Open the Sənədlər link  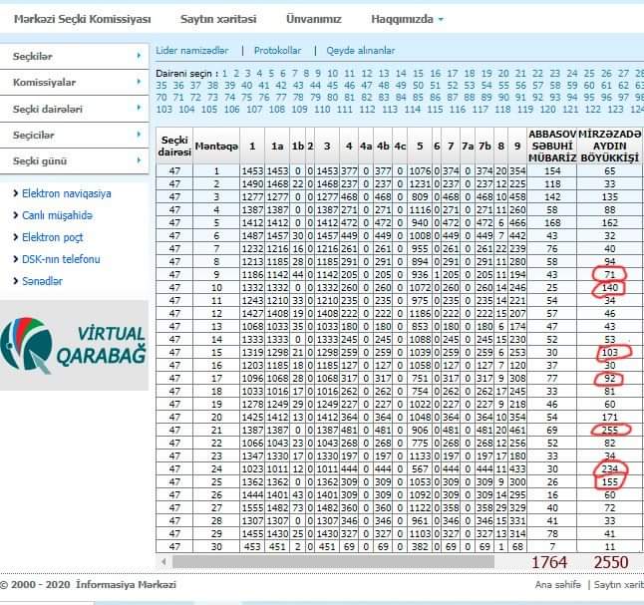42,281
